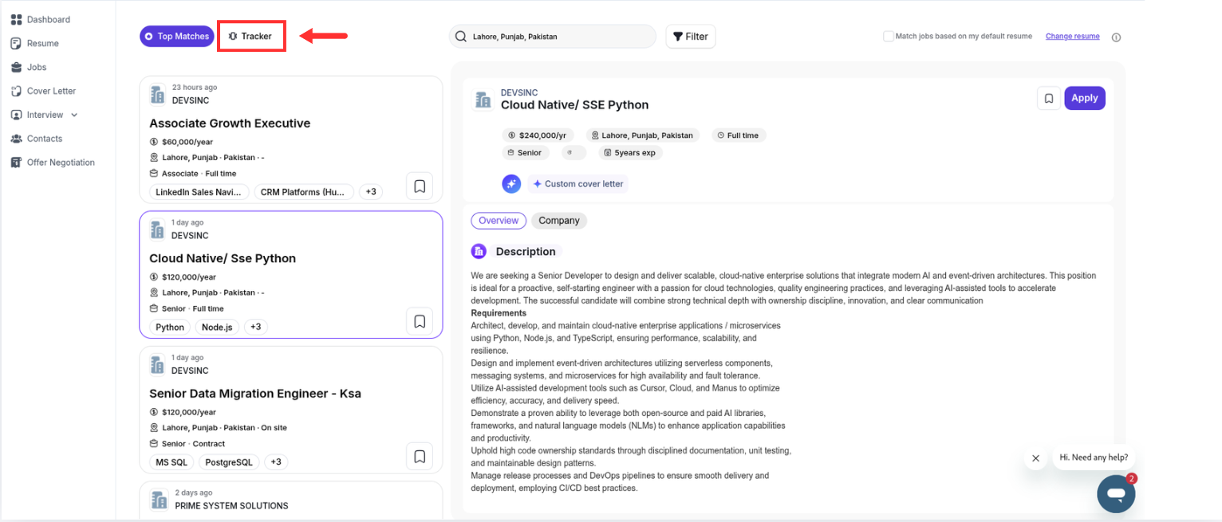Select the Overview tab
Image resolution: width=1222 pixels, height=522 pixels.
click(x=499, y=221)
